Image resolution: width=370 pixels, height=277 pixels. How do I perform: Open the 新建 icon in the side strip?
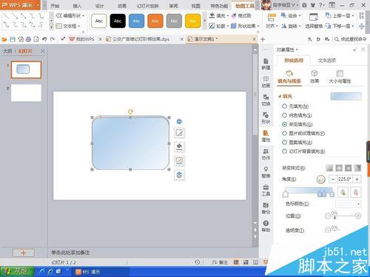(x=266, y=64)
